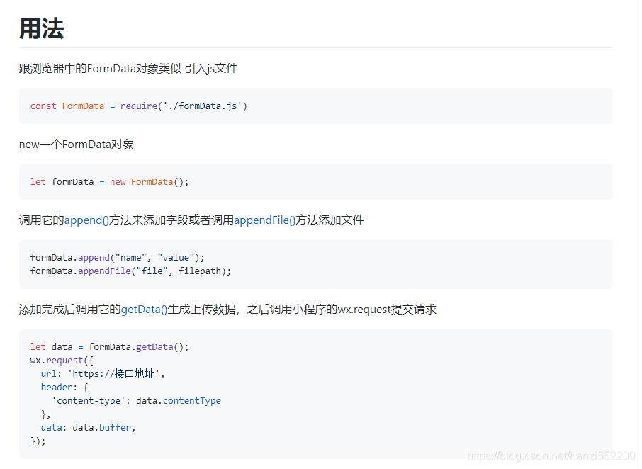Click the text 'new一个FormData对象'

tap(77, 145)
